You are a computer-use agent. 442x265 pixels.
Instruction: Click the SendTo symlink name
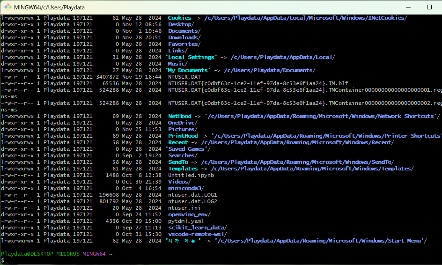point(178,162)
